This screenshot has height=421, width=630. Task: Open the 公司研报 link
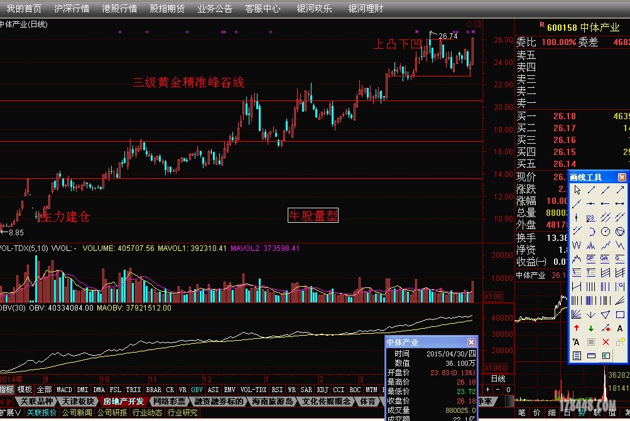(x=112, y=413)
